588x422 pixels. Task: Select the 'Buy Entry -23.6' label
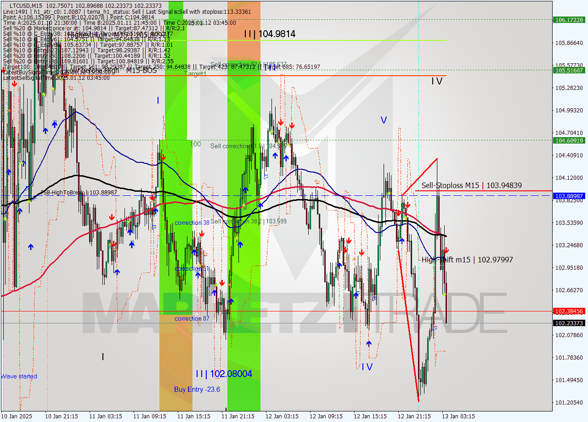pos(197,389)
